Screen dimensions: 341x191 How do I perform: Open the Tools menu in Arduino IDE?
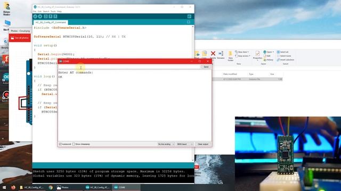tap(53, 12)
